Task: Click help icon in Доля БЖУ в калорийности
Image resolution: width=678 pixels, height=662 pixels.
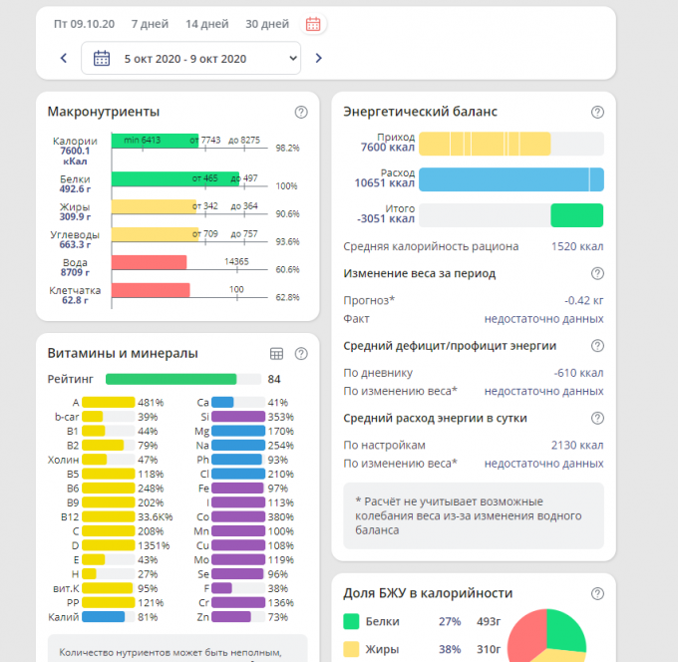Action: (x=597, y=593)
